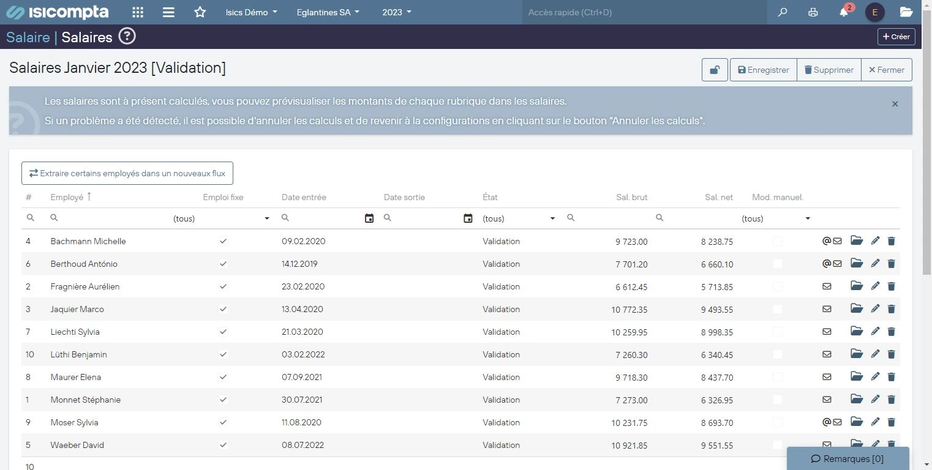The image size is (932, 470).
Task: Toggle Emploi fixe checkbox for Jaquier Marco
Action: 224,309
